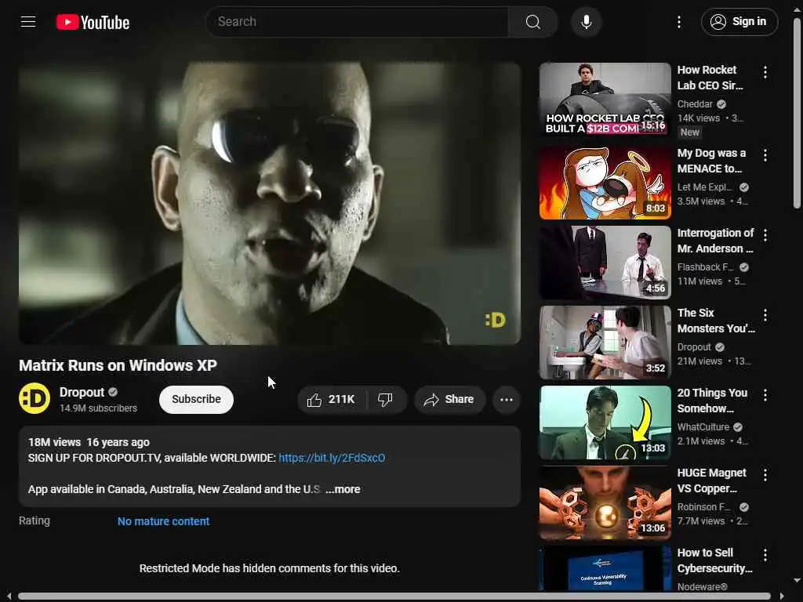The image size is (803, 602).
Task: Open HUGE Magnet VS Copper thumbnail
Action: [x=605, y=502]
